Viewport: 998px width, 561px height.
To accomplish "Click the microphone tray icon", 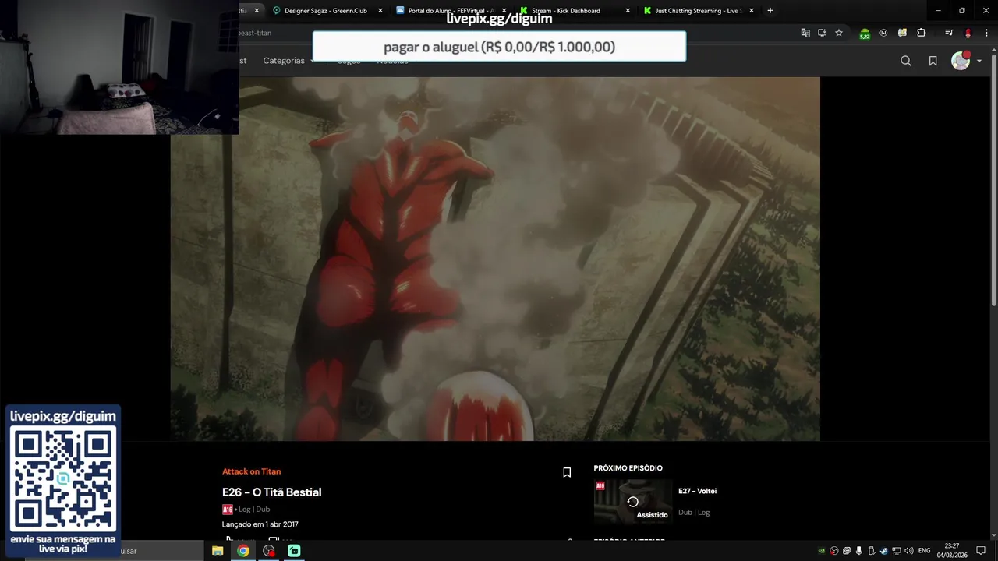I will (x=858, y=551).
